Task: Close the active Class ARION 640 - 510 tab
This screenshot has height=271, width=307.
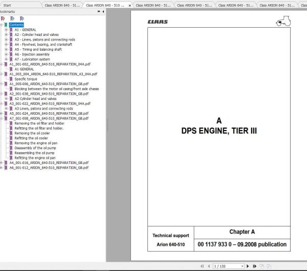Action: (x=129, y=6)
